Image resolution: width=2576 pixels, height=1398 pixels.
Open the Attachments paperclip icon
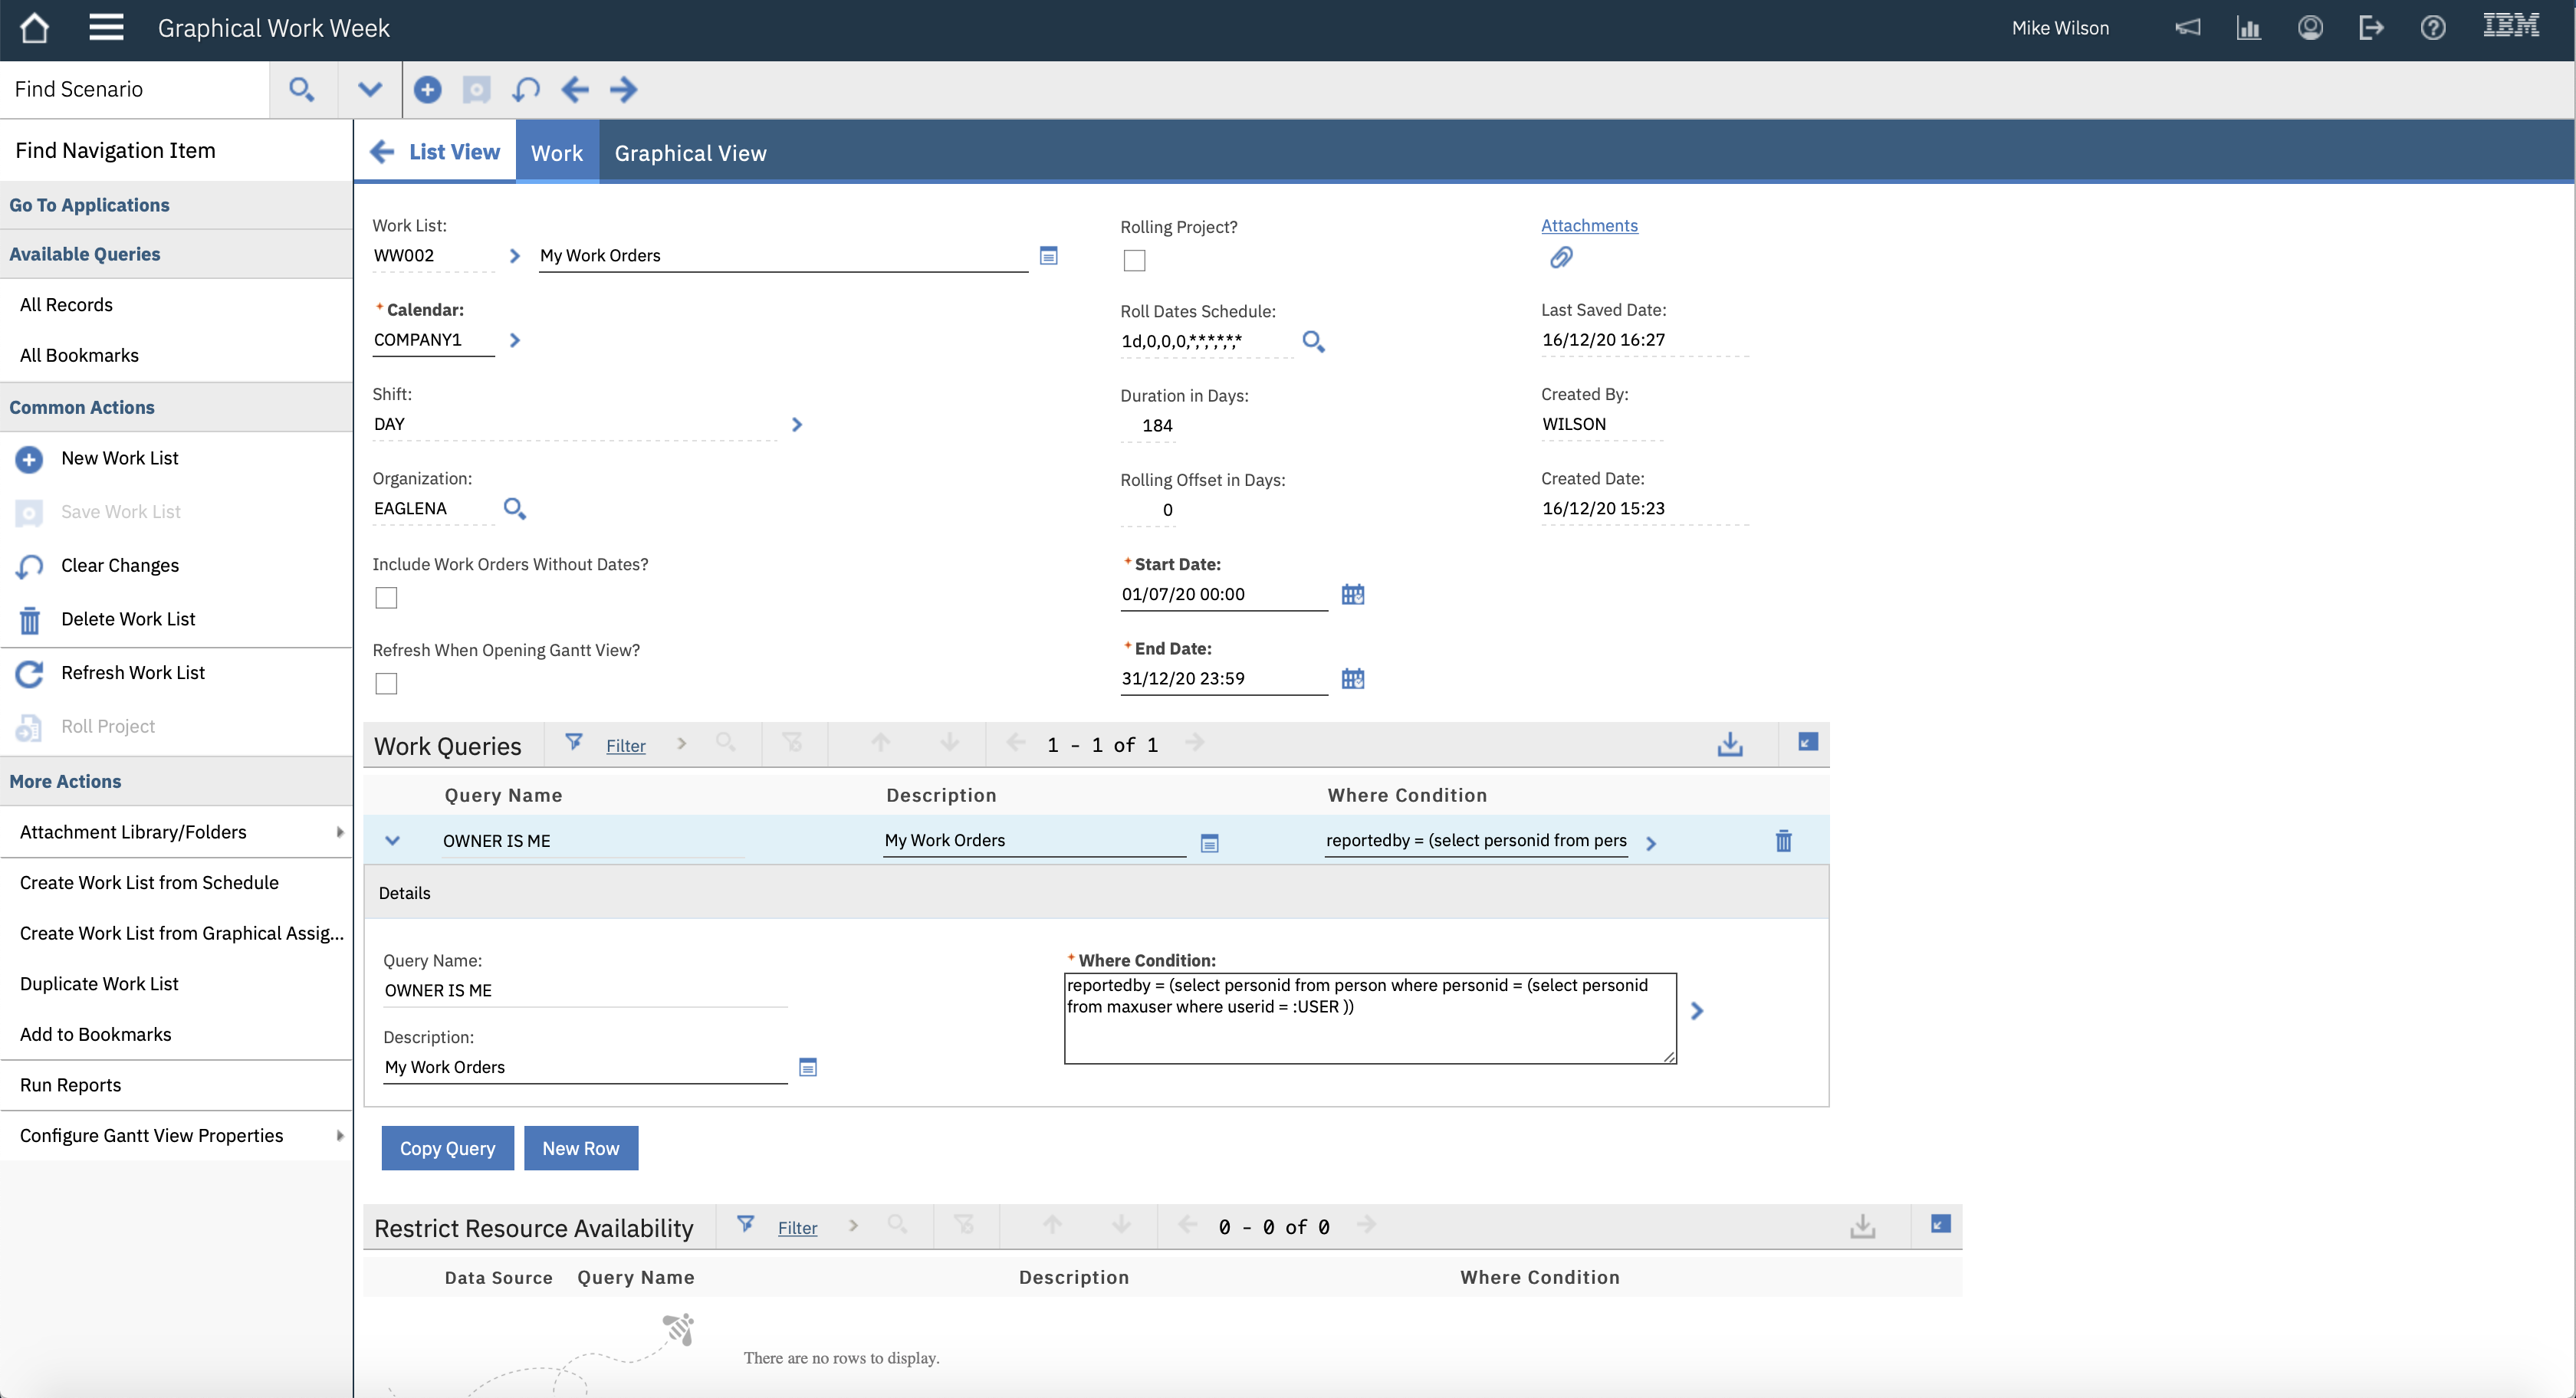coord(1561,257)
